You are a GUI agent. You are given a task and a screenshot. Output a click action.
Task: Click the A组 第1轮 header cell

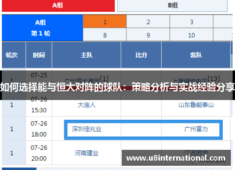[42, 28]
